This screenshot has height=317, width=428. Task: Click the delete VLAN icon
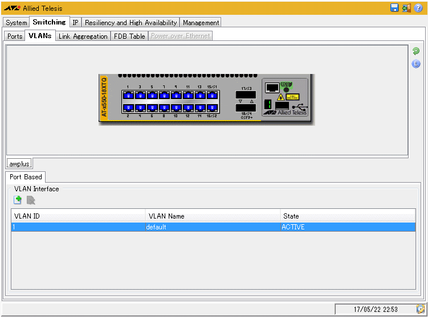click(x=31, y=200)
